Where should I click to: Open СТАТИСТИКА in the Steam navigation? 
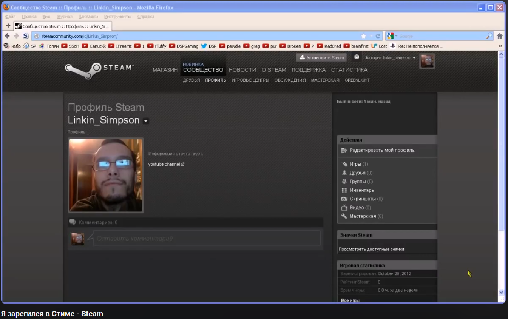coord(349,70)
